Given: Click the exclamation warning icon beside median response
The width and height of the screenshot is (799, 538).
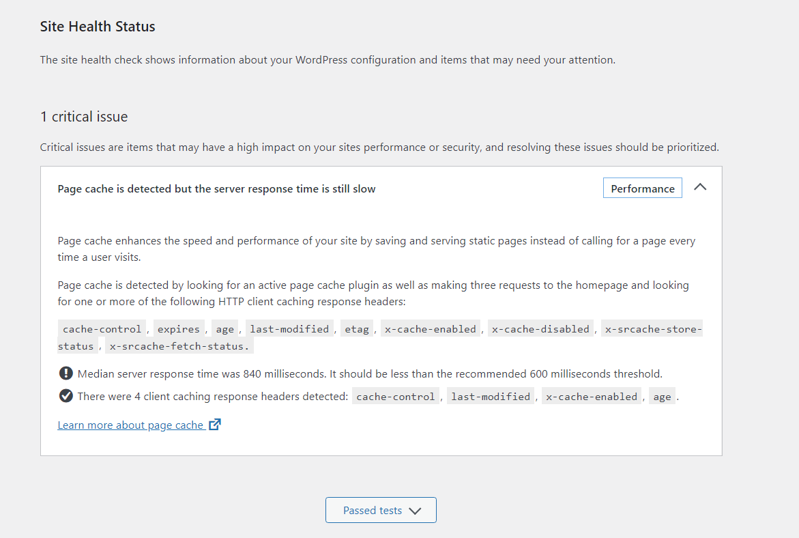Looking at the screenshot, I should click(66, 373).
